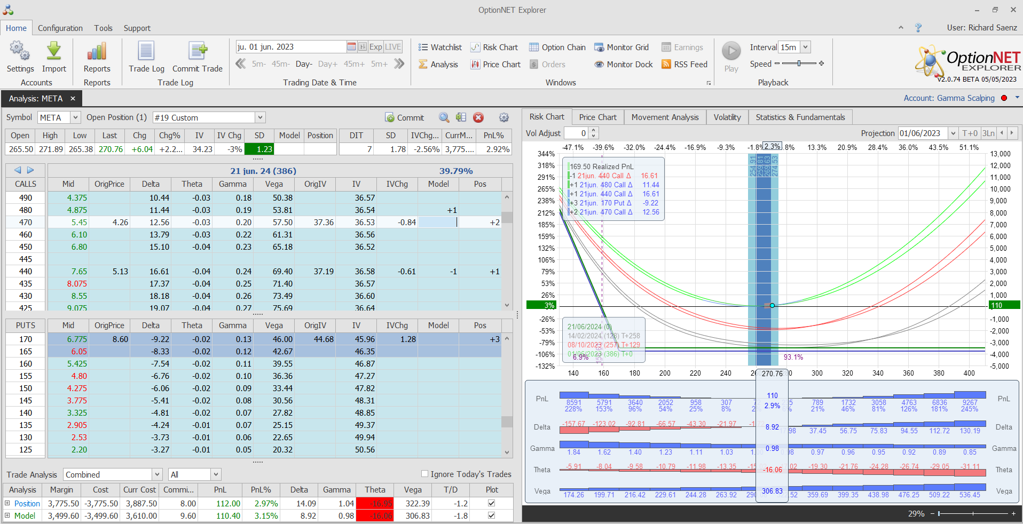Open the Configuration ribbon tab
This screenshot has height=524, width=1023.
(60, 28)
